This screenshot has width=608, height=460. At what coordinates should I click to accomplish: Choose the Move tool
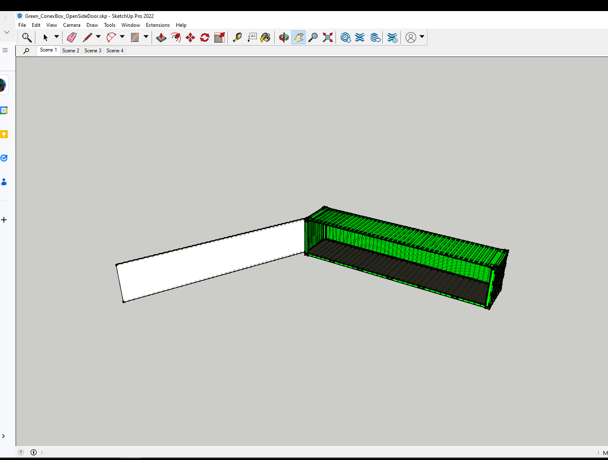190,37
